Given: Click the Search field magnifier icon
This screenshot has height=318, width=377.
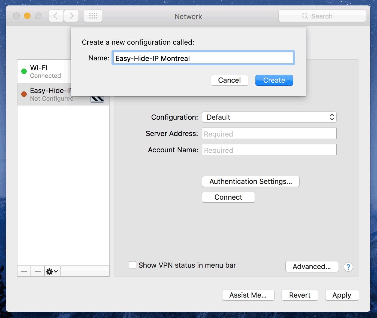Looking at the screenshot, I should point(305,16).
